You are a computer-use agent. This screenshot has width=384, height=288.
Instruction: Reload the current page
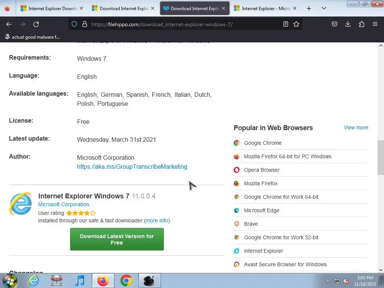(x=36, y=24)
